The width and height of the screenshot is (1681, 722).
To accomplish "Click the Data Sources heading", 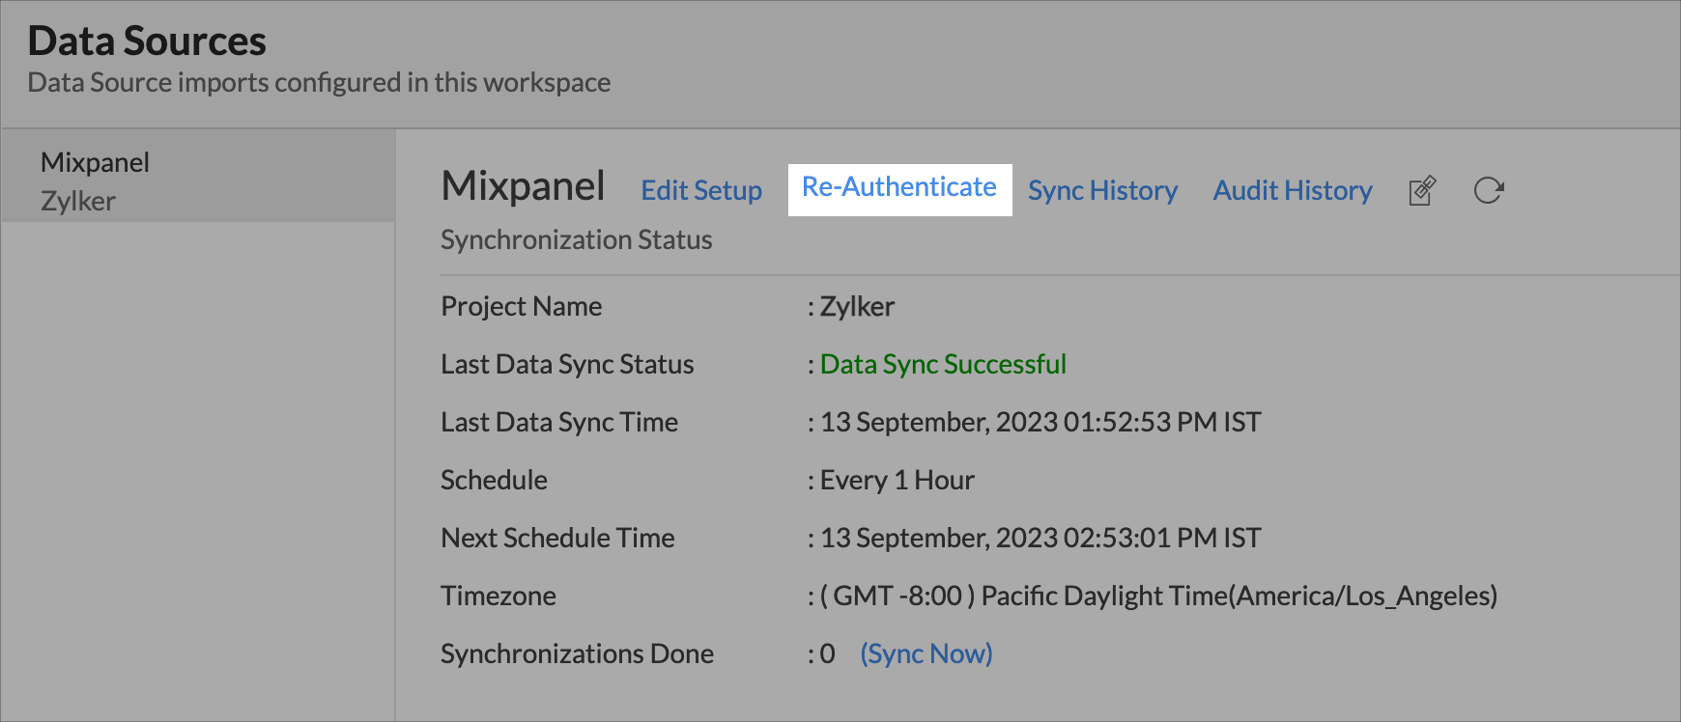I will point(147,41).
